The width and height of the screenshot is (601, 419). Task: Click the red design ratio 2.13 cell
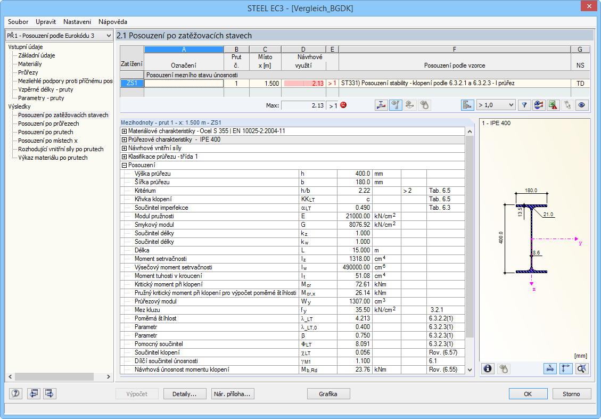pos(304,83)
